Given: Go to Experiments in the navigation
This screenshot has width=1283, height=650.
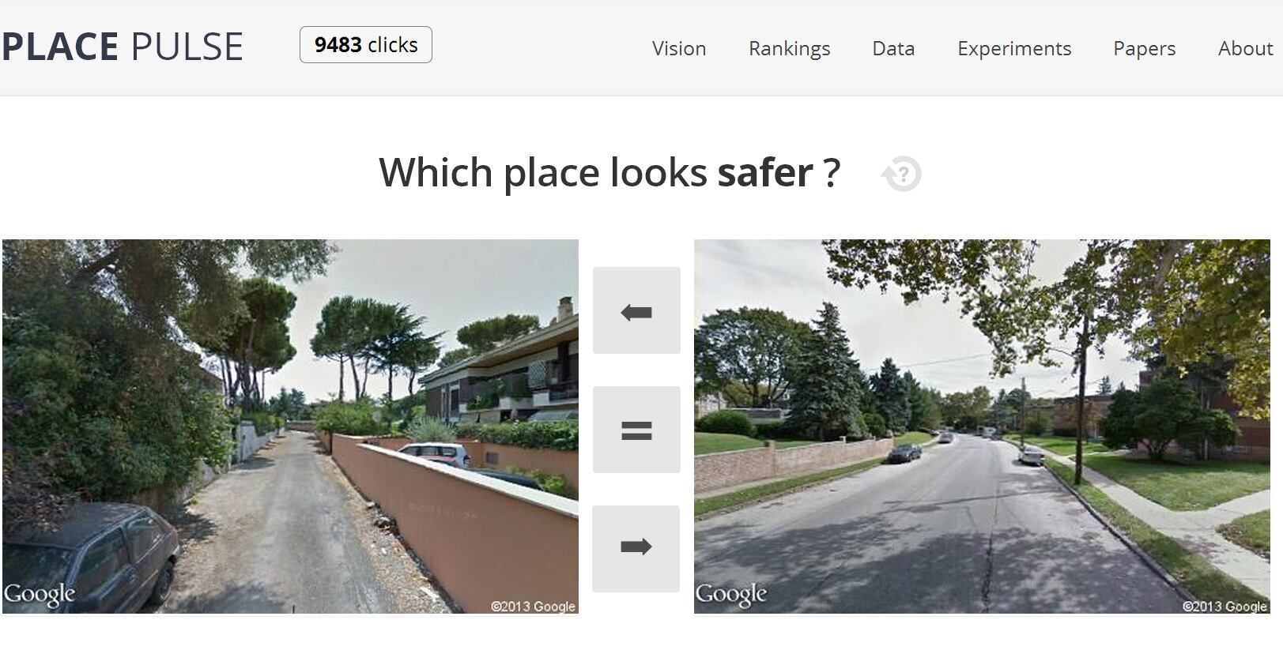Looking at the screenshot, I should pos(1014,48).
